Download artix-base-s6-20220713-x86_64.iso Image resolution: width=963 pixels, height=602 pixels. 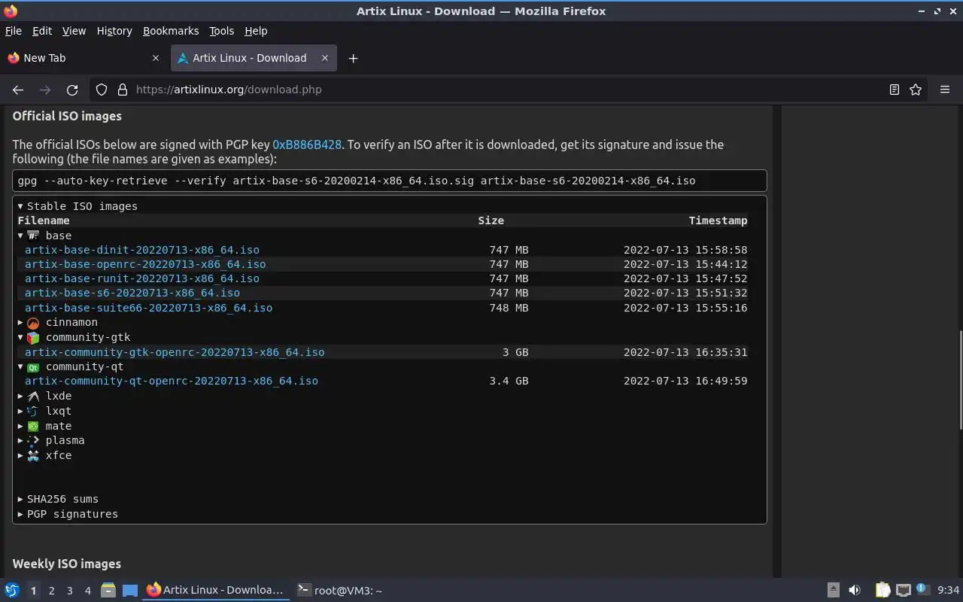pos(132,293)
